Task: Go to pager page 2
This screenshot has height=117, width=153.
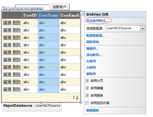Action: (x=77, y=97)
